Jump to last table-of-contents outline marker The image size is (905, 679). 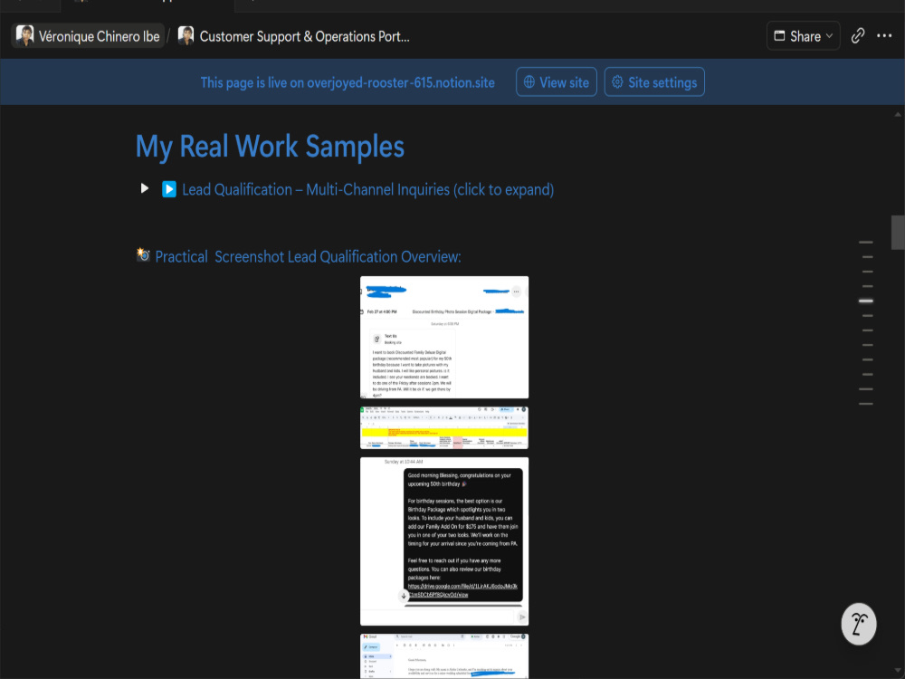coord(866,404)
